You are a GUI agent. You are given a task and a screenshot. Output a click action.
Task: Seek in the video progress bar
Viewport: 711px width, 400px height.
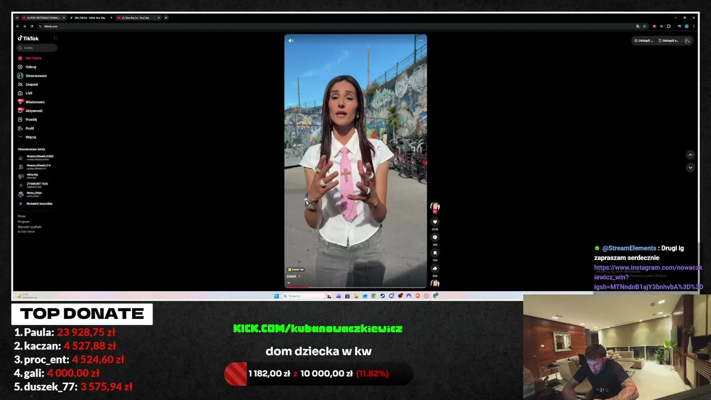[355, 287]
